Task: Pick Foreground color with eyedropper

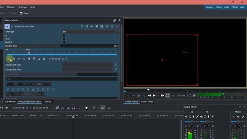Action: (116, 69)
